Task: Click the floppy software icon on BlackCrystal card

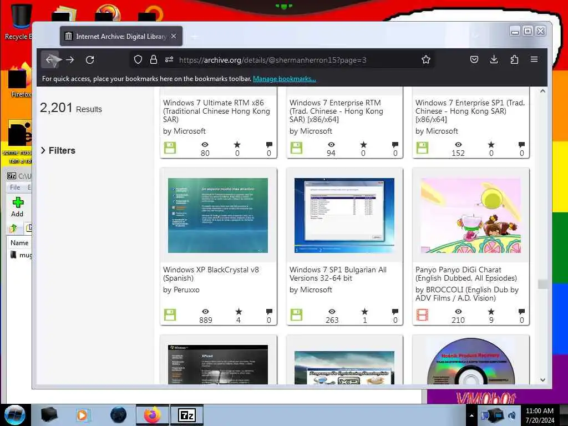Action: pos(170,315)
